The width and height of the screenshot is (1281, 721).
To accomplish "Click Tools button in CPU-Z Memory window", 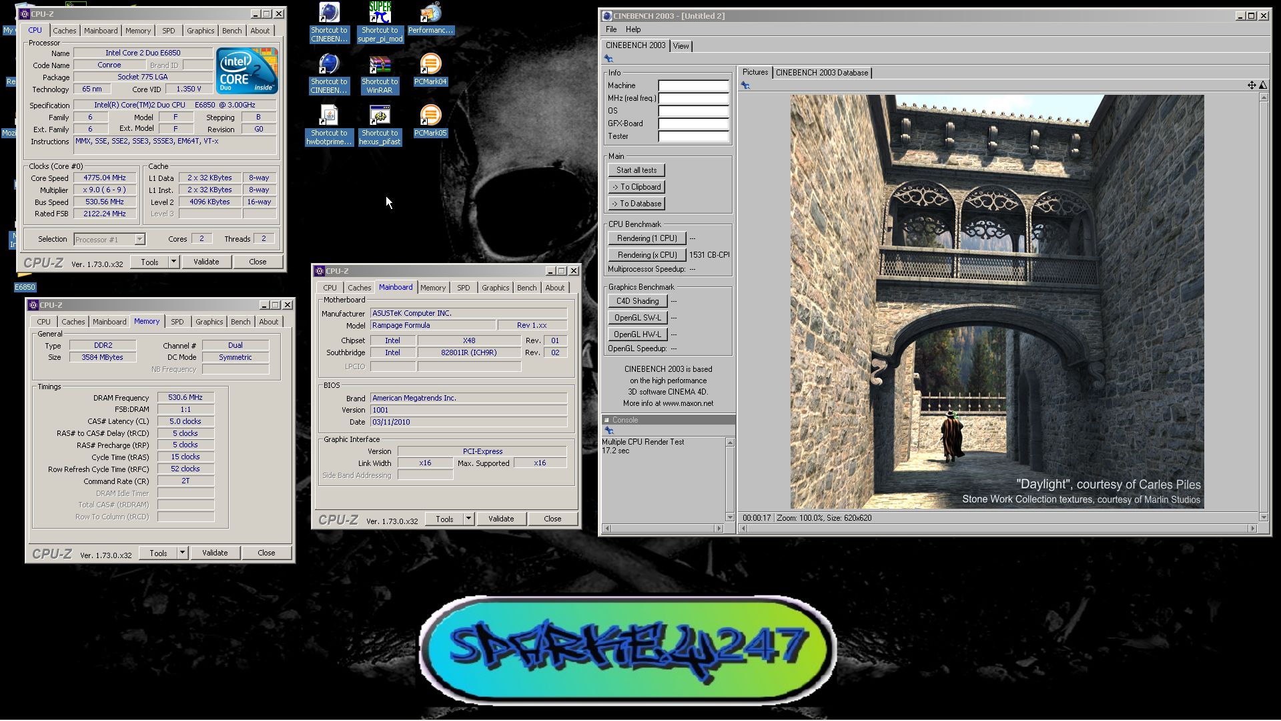I will 158,553.
